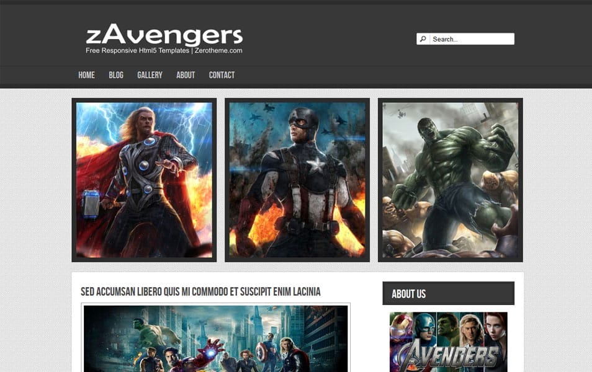This screenshot has height=372, width=592.
Task: Open the About page
Action: tap(185, 75)
